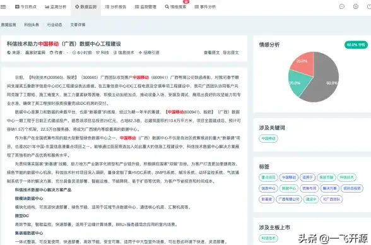Open the 今日热点 nav tab
371x245 pixels.
click(x=26, y=7)
